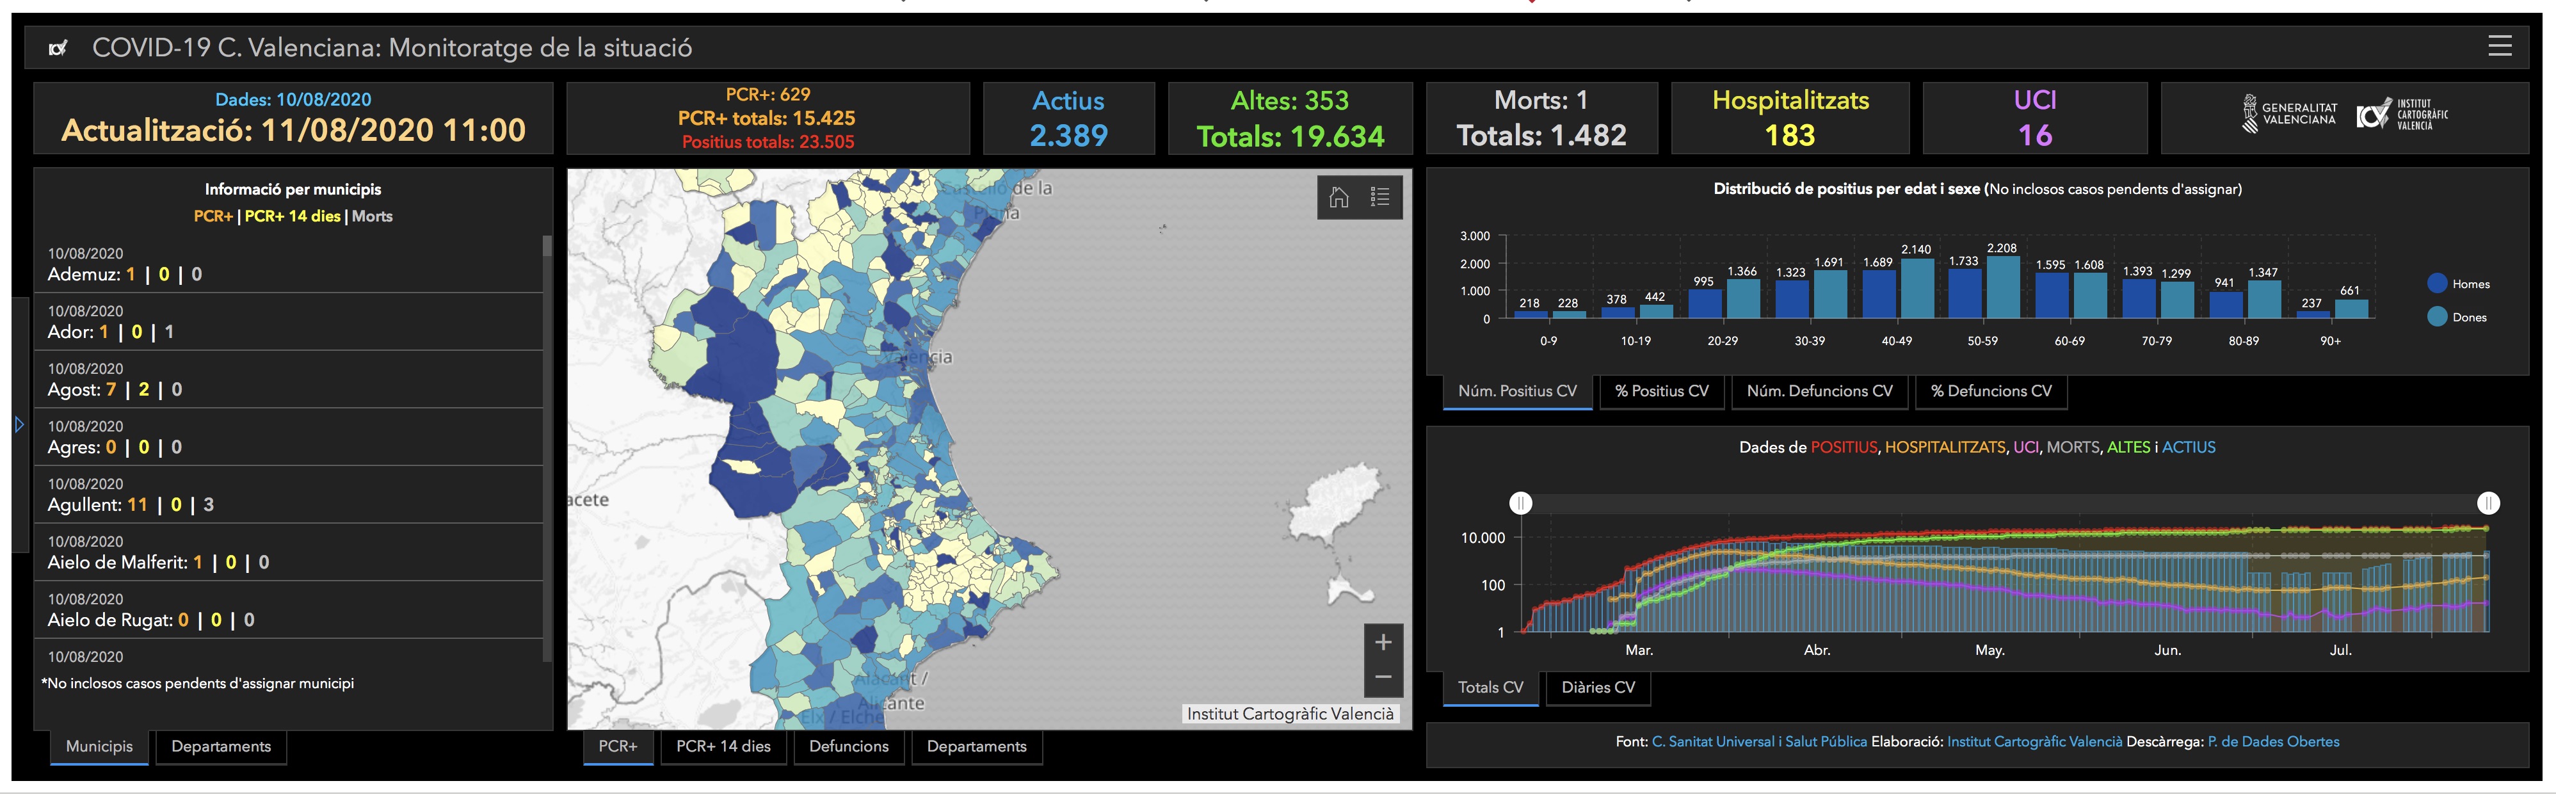Switch to the Departaments list tab
Viewport: 2556px width, 797px height.
pyautogui.click(x=220, y=746)
